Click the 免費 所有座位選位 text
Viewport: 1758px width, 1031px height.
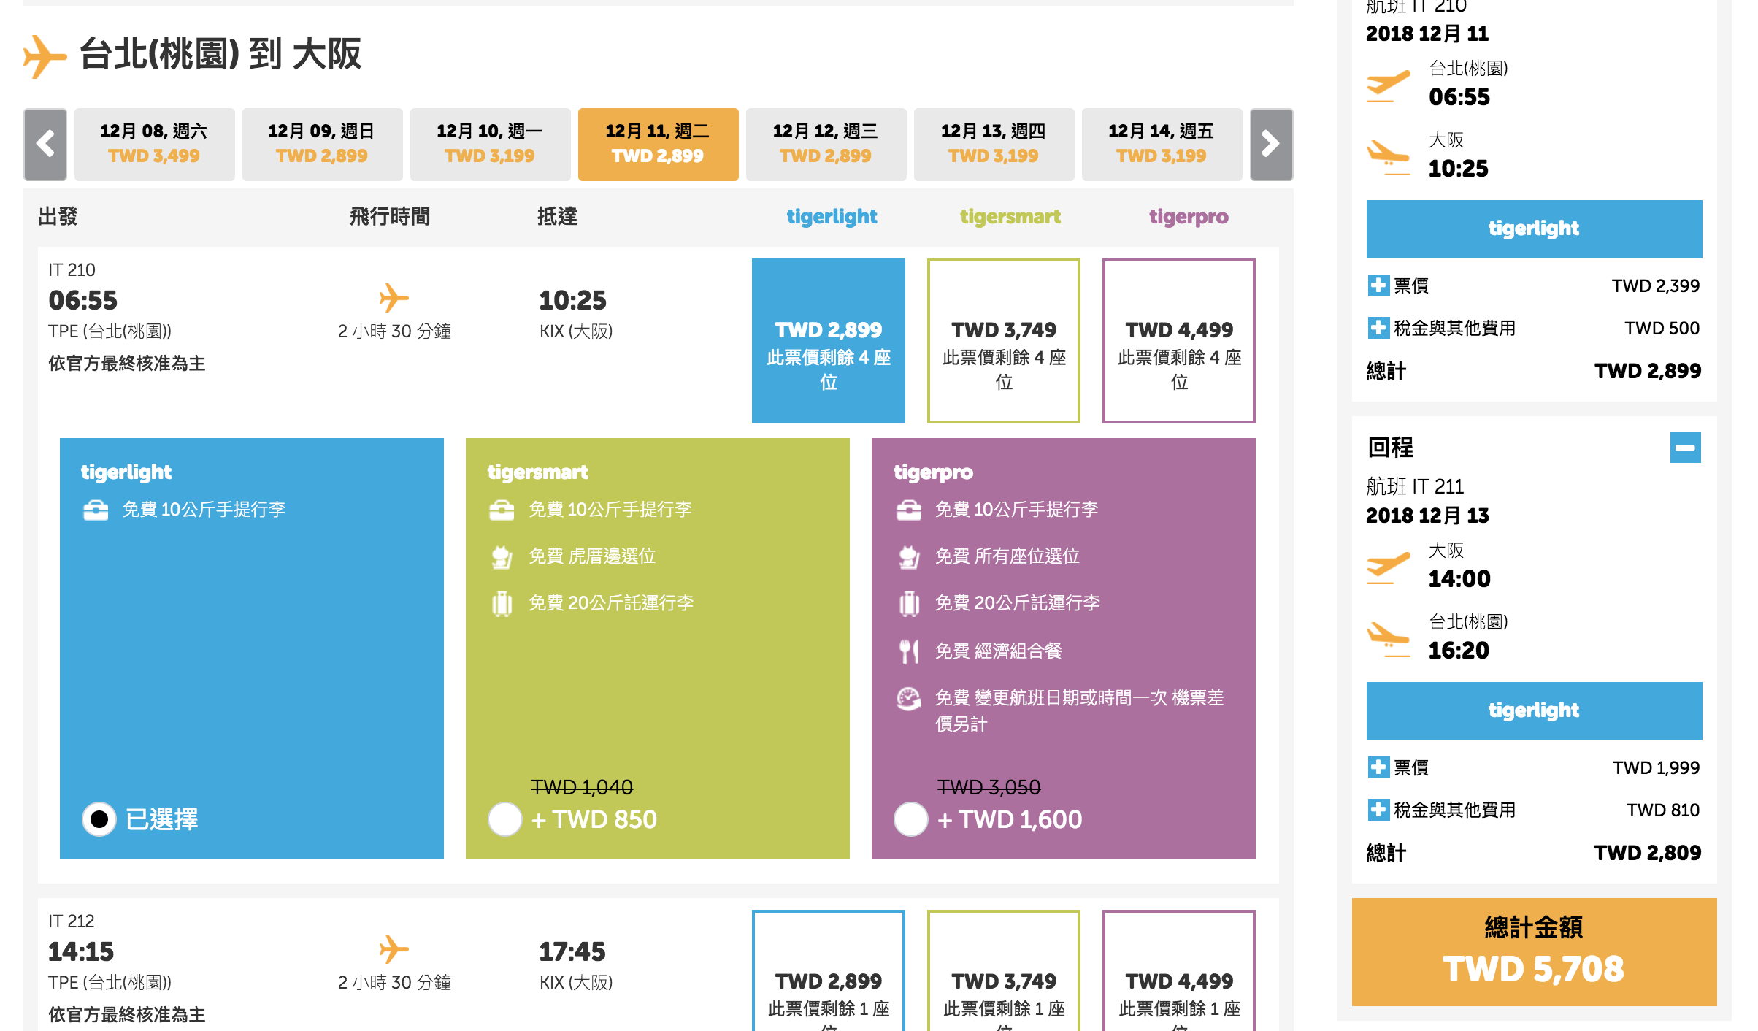(x=1007, y=556)
